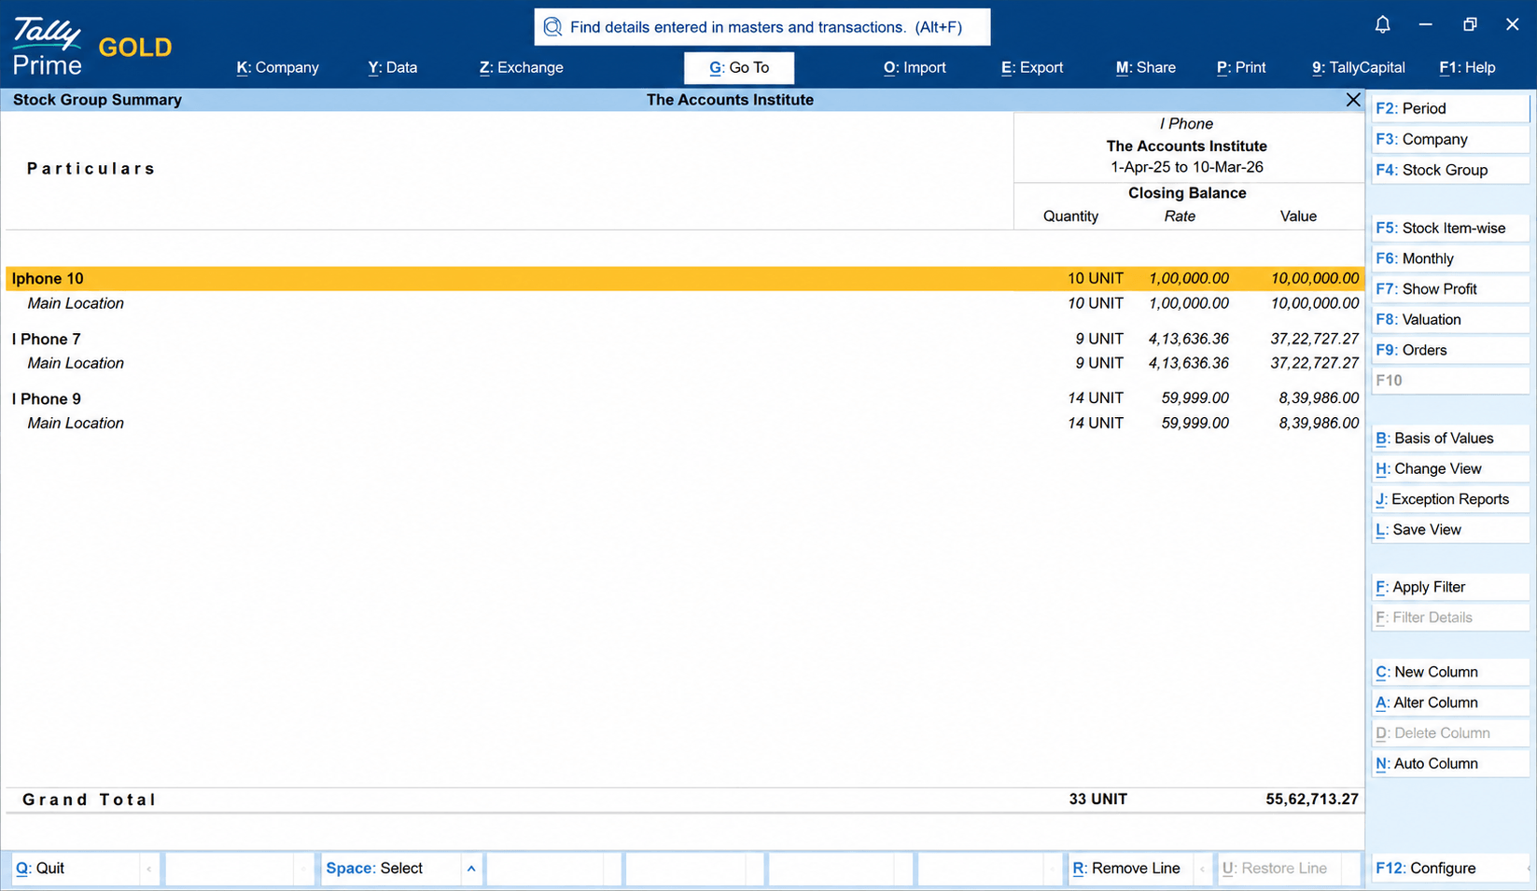
Task: Click the period 1-Apr-25 to 10-Mar-26
Action: tap(1187, 167)
